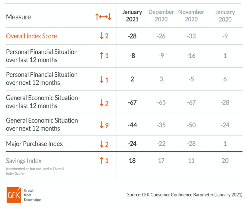
Task: Click the GfK Consumer Confidence Barometer source text
Action: coord(185,195)
